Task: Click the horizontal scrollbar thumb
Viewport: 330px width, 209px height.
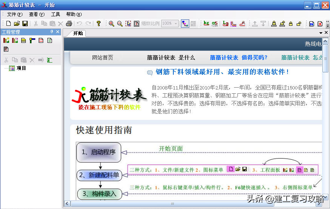Action: (172, 204)
